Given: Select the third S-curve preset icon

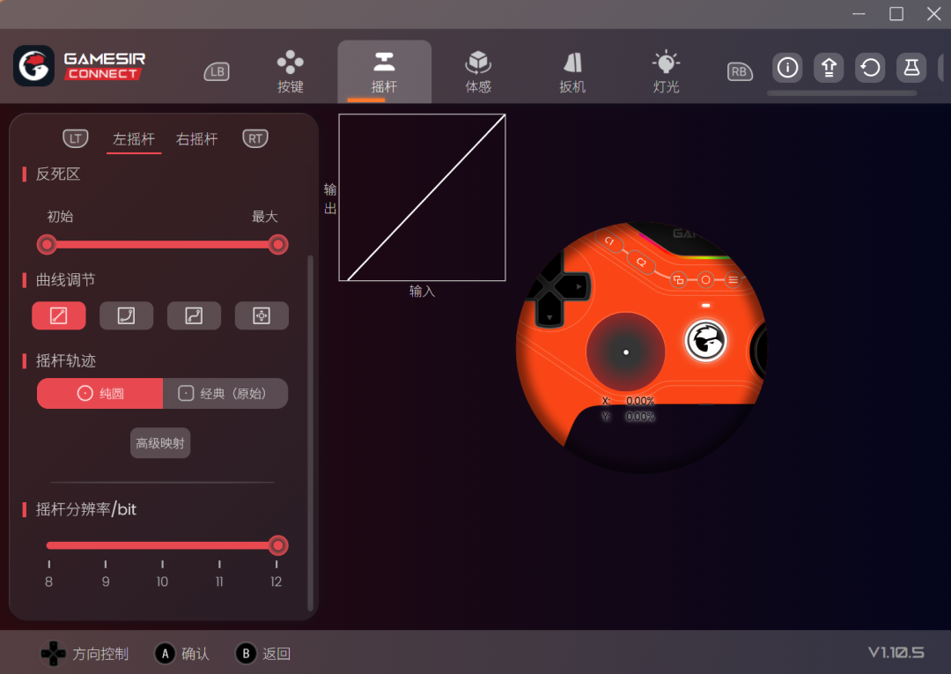Looking at the screenshot, I should pyautogui.click(x=194, y=315).
